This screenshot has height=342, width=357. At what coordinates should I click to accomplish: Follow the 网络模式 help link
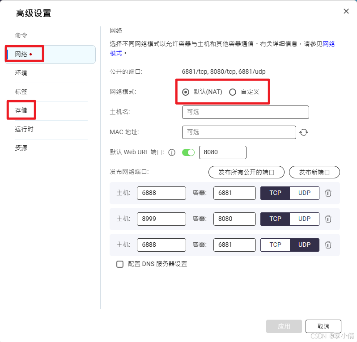[x=329, y=44]
